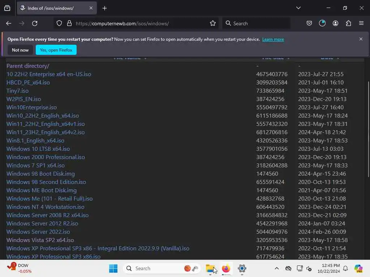370x277 pixels.
Task: Open clock showing 12:45 PM
Action: [x=329, y=268]
